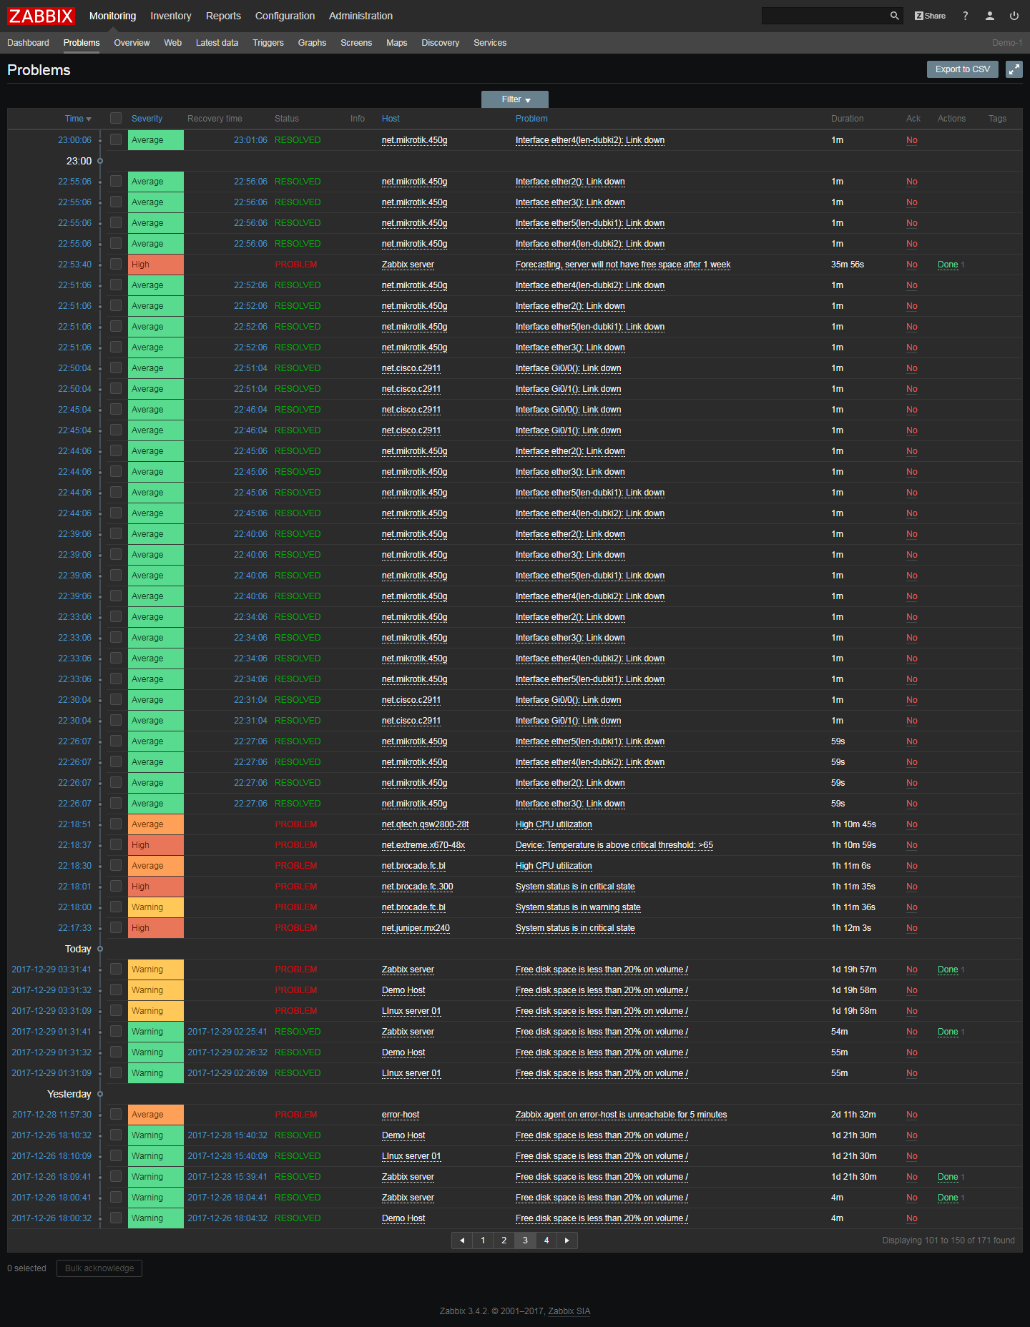Open the user profile icon
Image resolution: width=1030 pixels, height=1327 pixels.
(x=990, y=16)
